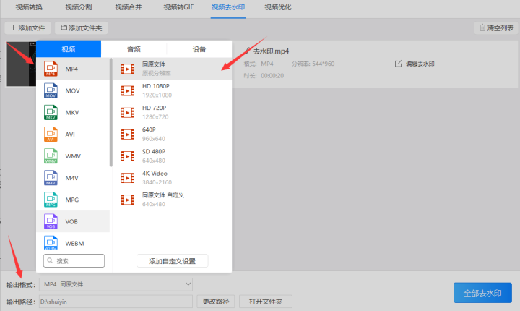Switch to the 视频转GIF tab
This screenshot has height=311, width=520.
178,7
